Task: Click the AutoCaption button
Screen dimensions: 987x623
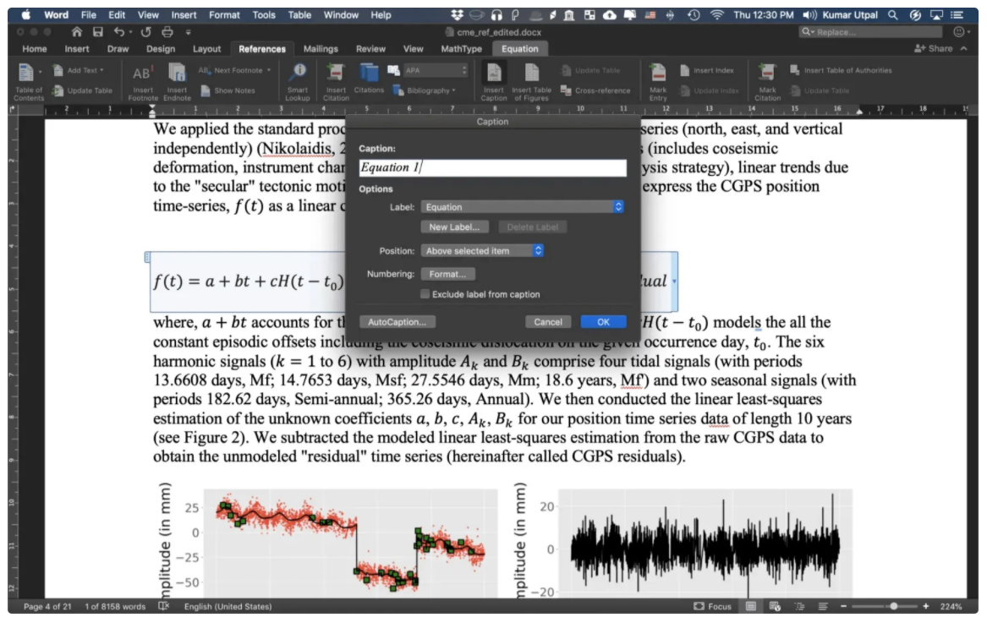Action: coord(397,322)
